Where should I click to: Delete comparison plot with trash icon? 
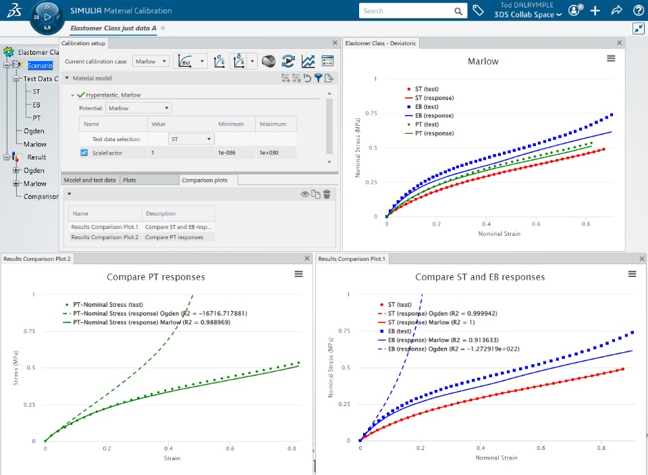click(327, 194)
